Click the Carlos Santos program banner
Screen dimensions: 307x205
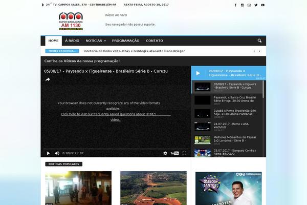point(229,189)
